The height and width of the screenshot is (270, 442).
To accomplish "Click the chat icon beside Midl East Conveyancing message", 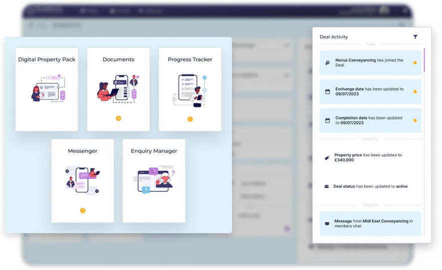I will click(327, 224).
